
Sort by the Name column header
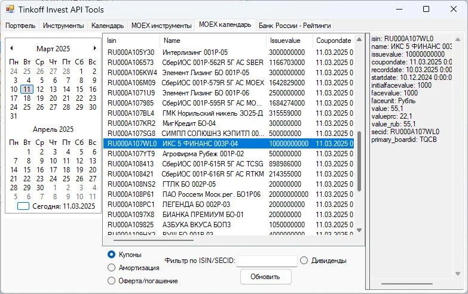click(x=213, y=41)
